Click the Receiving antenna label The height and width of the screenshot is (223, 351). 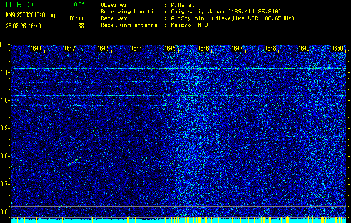[x=129, y=25]
